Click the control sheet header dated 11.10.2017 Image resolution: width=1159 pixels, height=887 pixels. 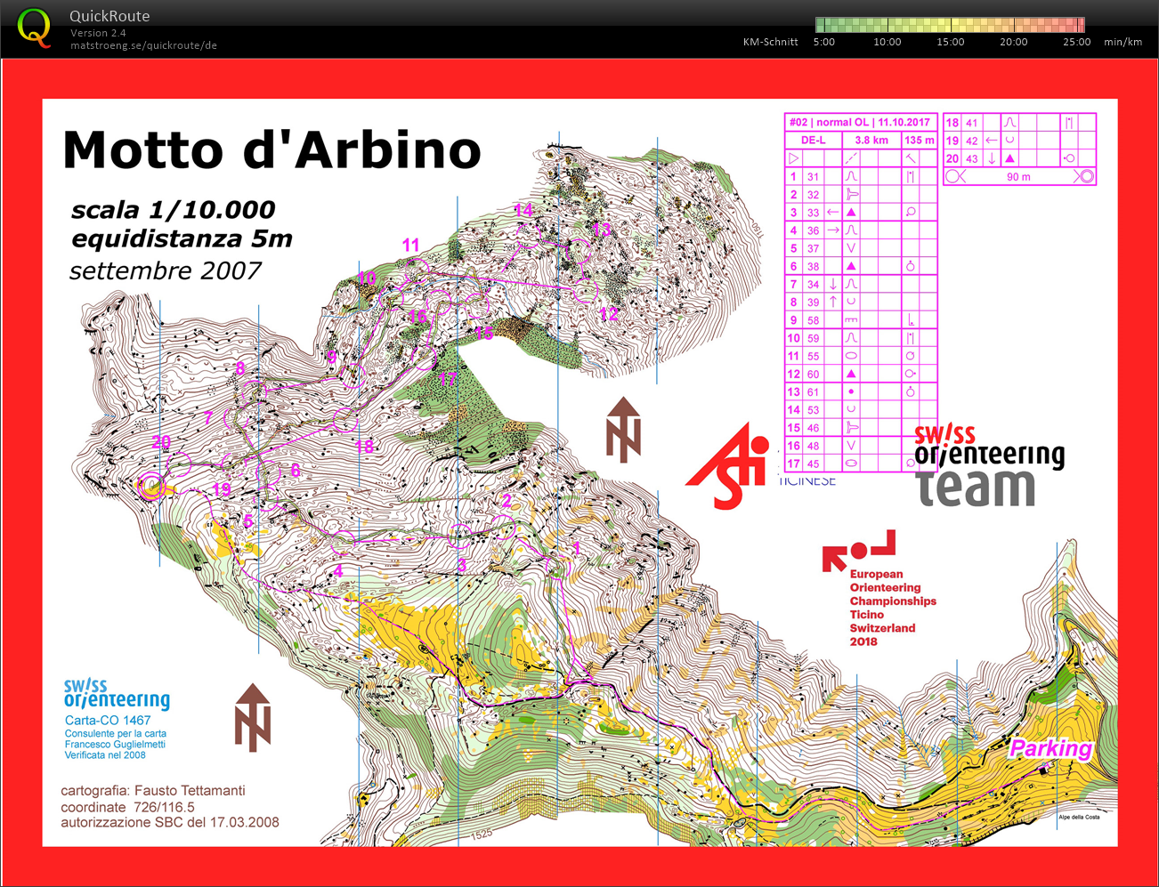[860, 122]
